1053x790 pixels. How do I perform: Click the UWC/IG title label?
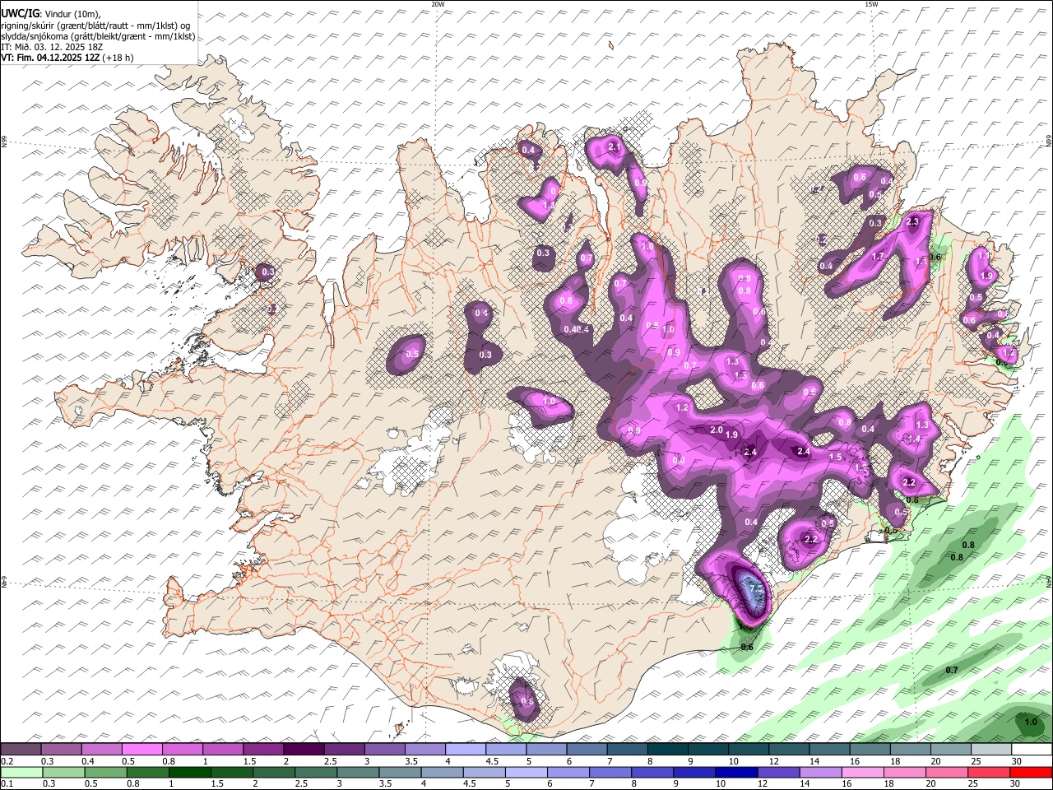click(x=21, y=13)
